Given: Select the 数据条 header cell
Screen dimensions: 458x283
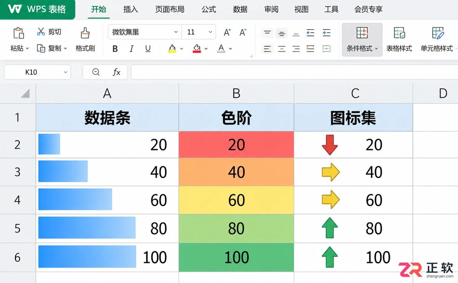Looking at the screenshot, I should [x=107, y=117].
